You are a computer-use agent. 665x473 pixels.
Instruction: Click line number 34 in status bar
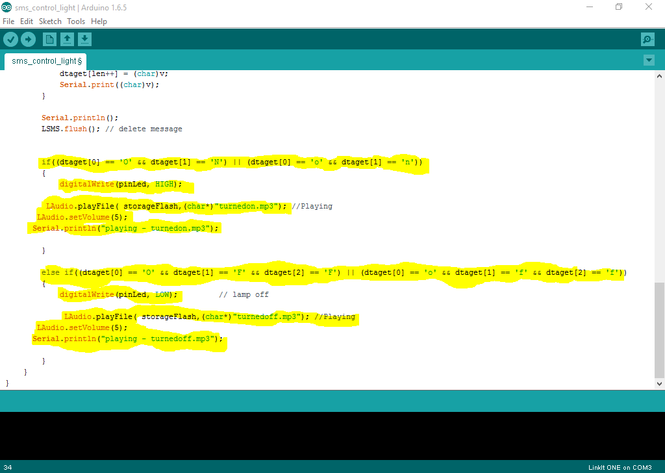coord(8,468)
